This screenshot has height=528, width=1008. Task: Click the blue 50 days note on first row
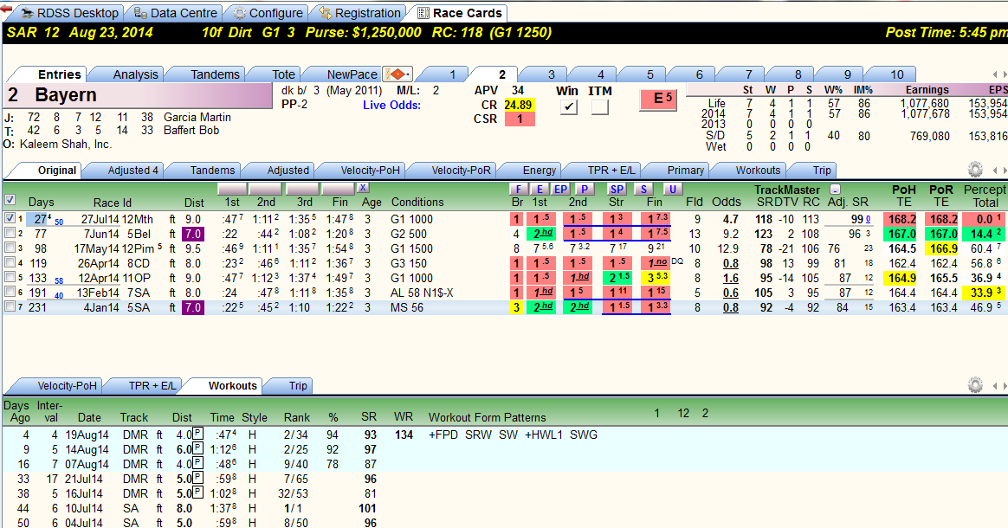[59, 222]
